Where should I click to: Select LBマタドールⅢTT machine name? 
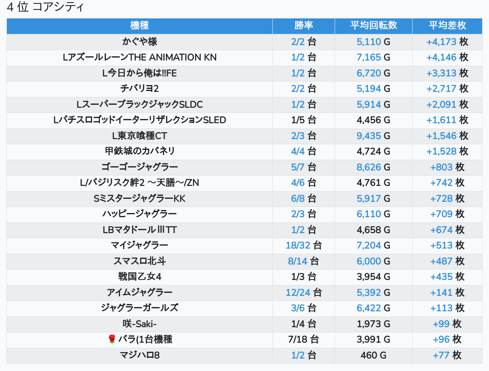click(x=139, y=230)
